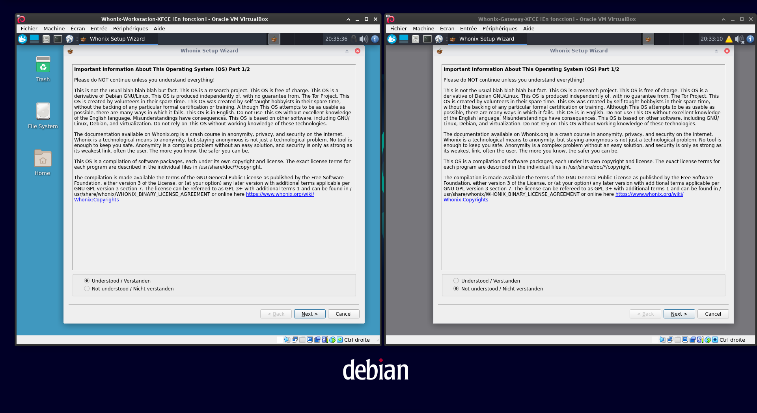Select Not understood option in Workstation wizard
This screenshot has width=757, height=413.
(129, 288)
